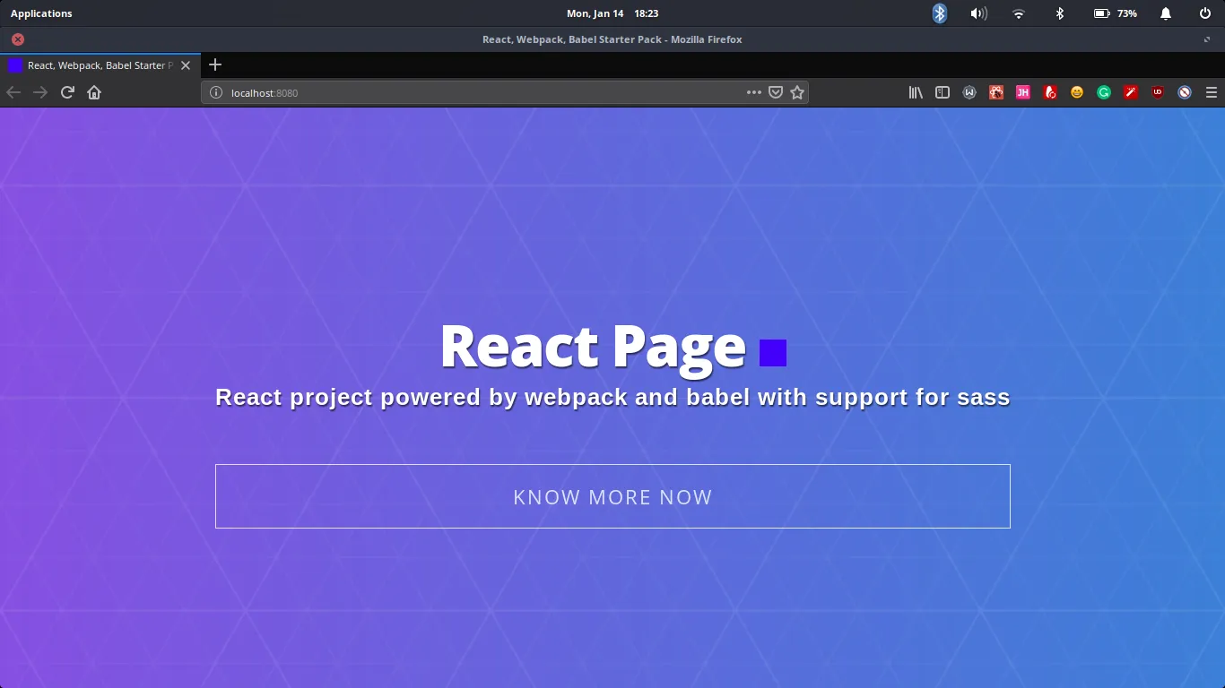Close the Firefox window with red button
1225x688 pixels.
(18, 39)
